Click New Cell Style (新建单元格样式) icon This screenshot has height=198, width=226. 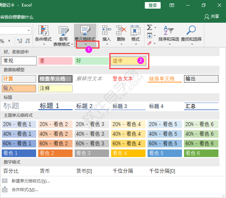click(4, 181)
